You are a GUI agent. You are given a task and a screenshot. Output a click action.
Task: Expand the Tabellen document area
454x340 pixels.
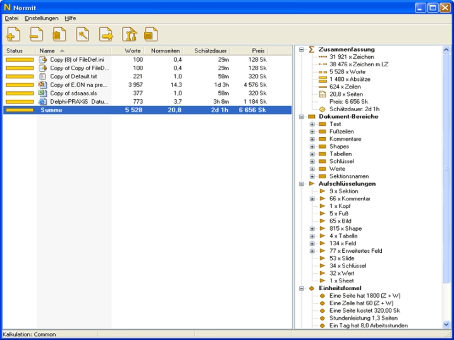(x=312, y=154)
